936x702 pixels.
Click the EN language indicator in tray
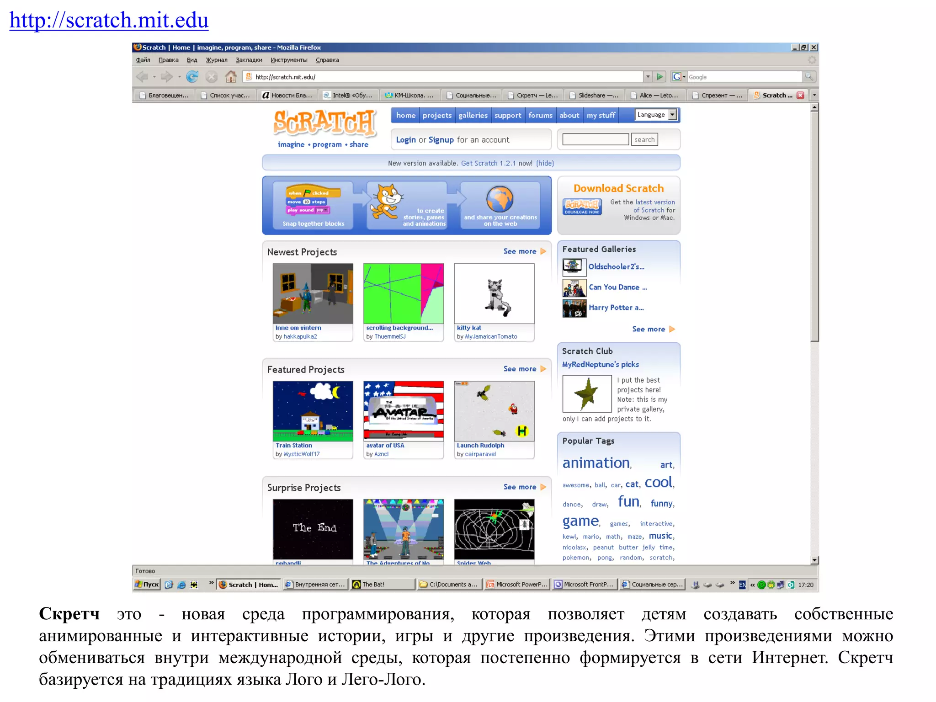tap(742, 585)
